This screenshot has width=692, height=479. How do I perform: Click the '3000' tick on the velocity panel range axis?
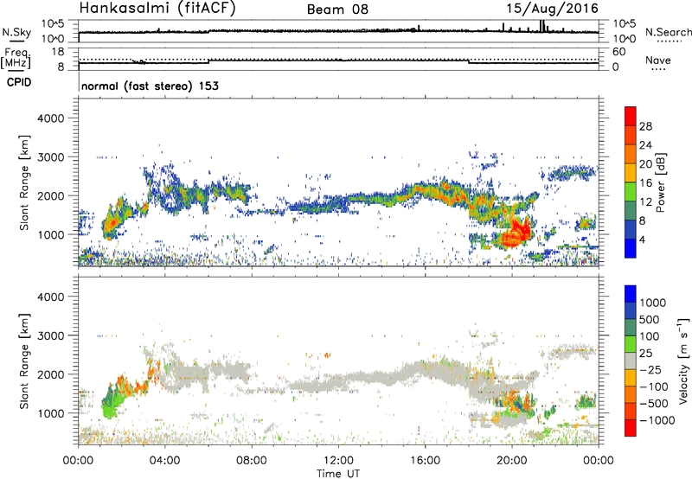tap(51, 335)
